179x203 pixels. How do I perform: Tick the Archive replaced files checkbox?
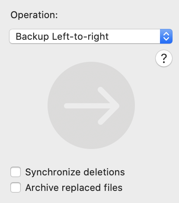coord(16,187)
